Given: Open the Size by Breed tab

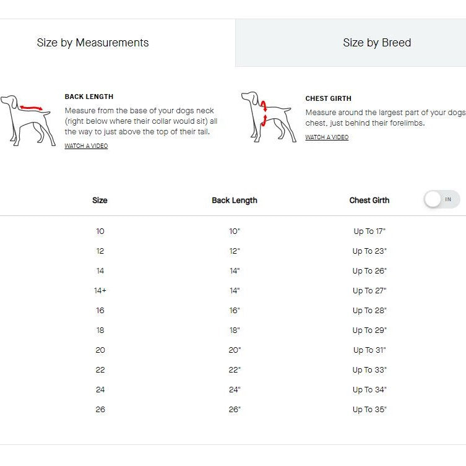Looking at the screenshot, I should (377, 43).
